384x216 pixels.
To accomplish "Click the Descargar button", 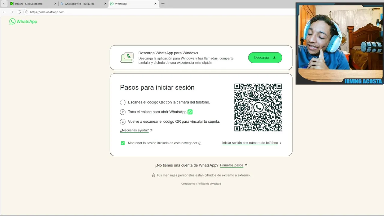I will (x=265, y=58).
